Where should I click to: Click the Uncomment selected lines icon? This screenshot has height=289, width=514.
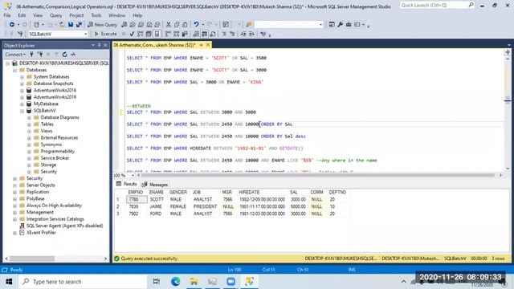tap(232, 34)
